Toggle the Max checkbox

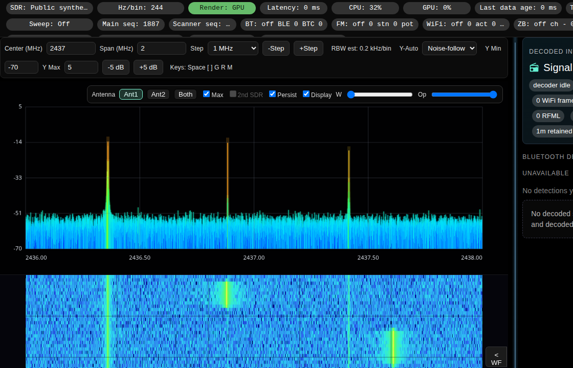pyautogui.click(x=207, y=94)
